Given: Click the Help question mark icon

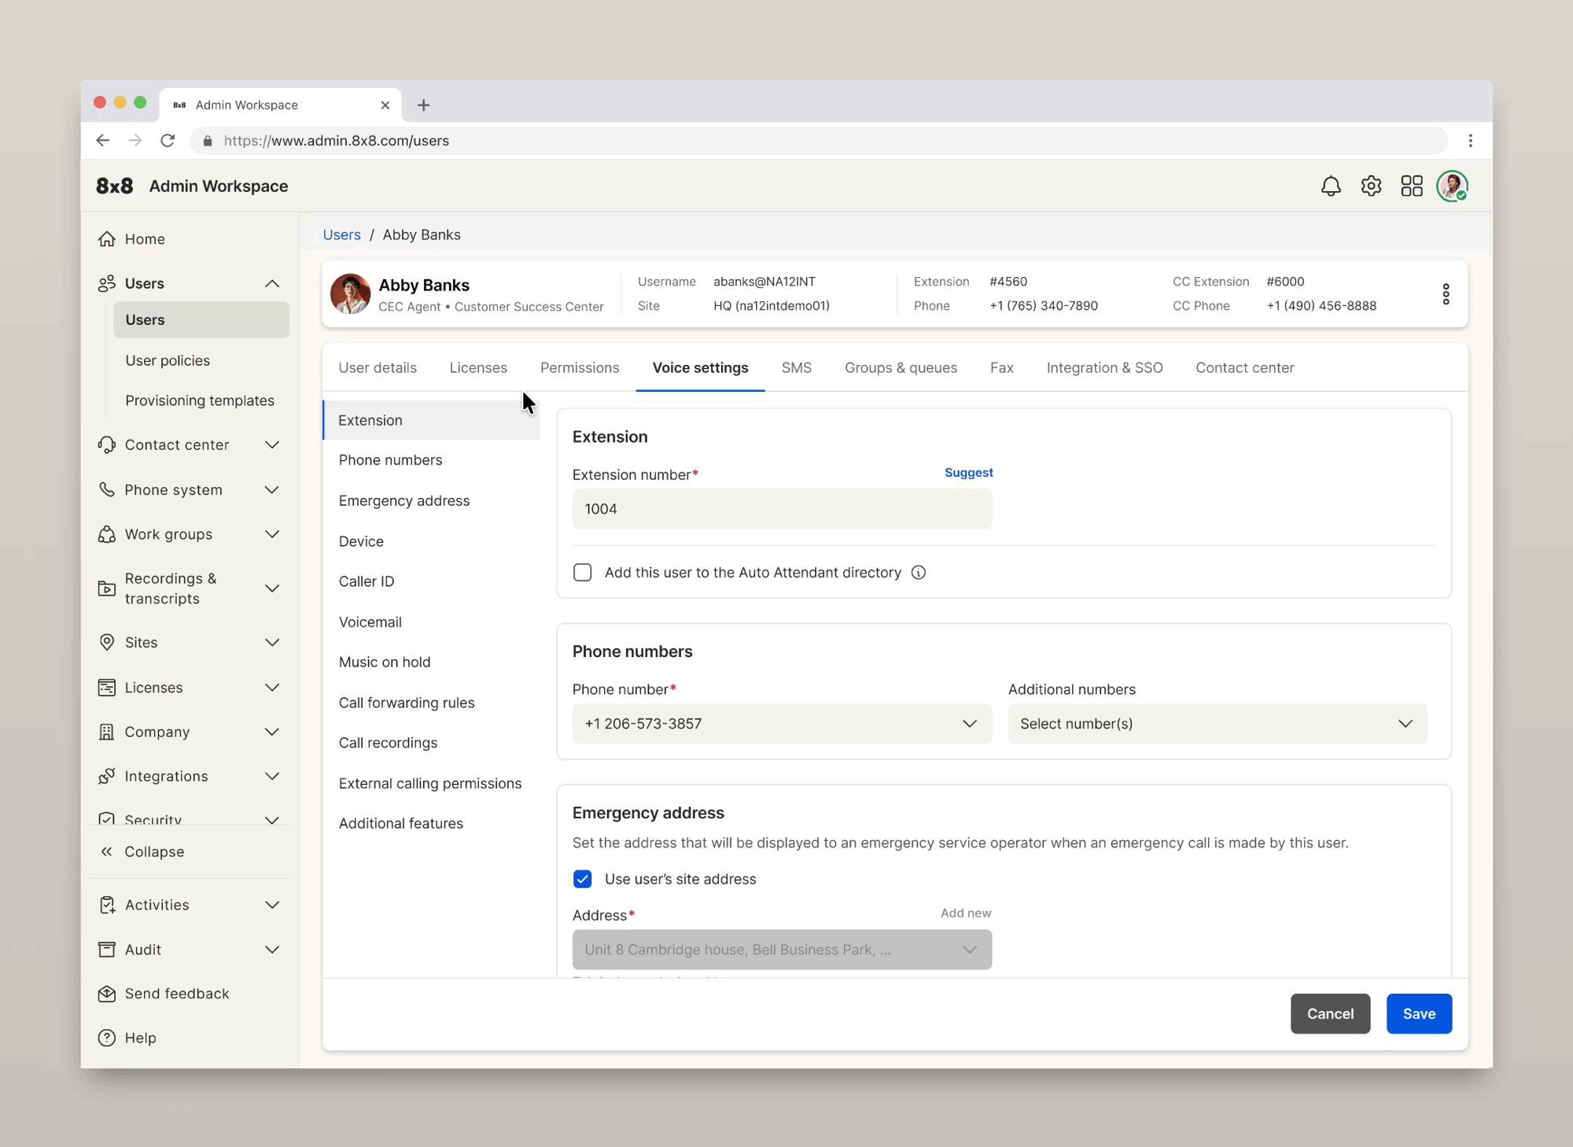Looking at the screenshot, I should tap(107, 1038).
